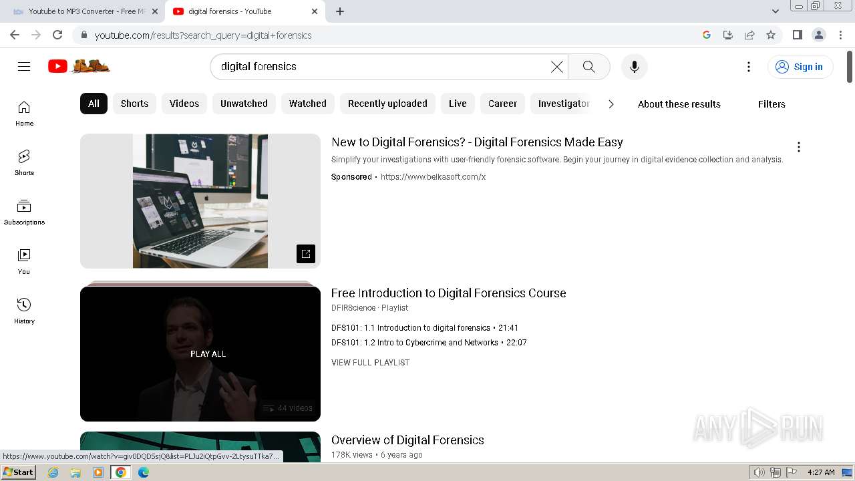Viewport: 855px width, 481px height.
Task: Select the Career filter chip
Action: (x=502, y=104)
